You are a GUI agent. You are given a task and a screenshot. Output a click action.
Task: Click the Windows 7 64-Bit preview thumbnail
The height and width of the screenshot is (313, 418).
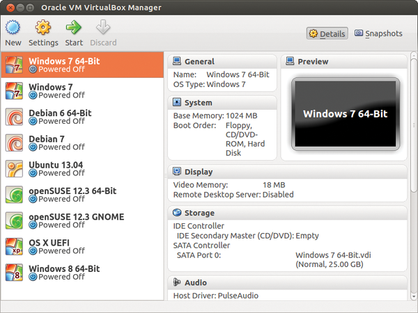tap(346, 114)
